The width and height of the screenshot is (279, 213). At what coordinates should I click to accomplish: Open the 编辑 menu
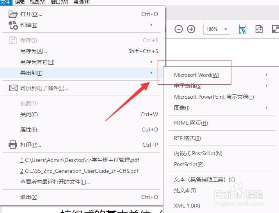20,2
